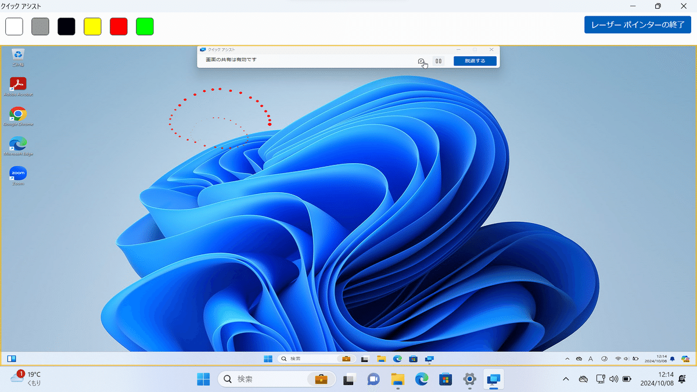This screenshot has width=697, height=392.
Task: Open Task View on the remote taskbar
Action: (365, 358)
